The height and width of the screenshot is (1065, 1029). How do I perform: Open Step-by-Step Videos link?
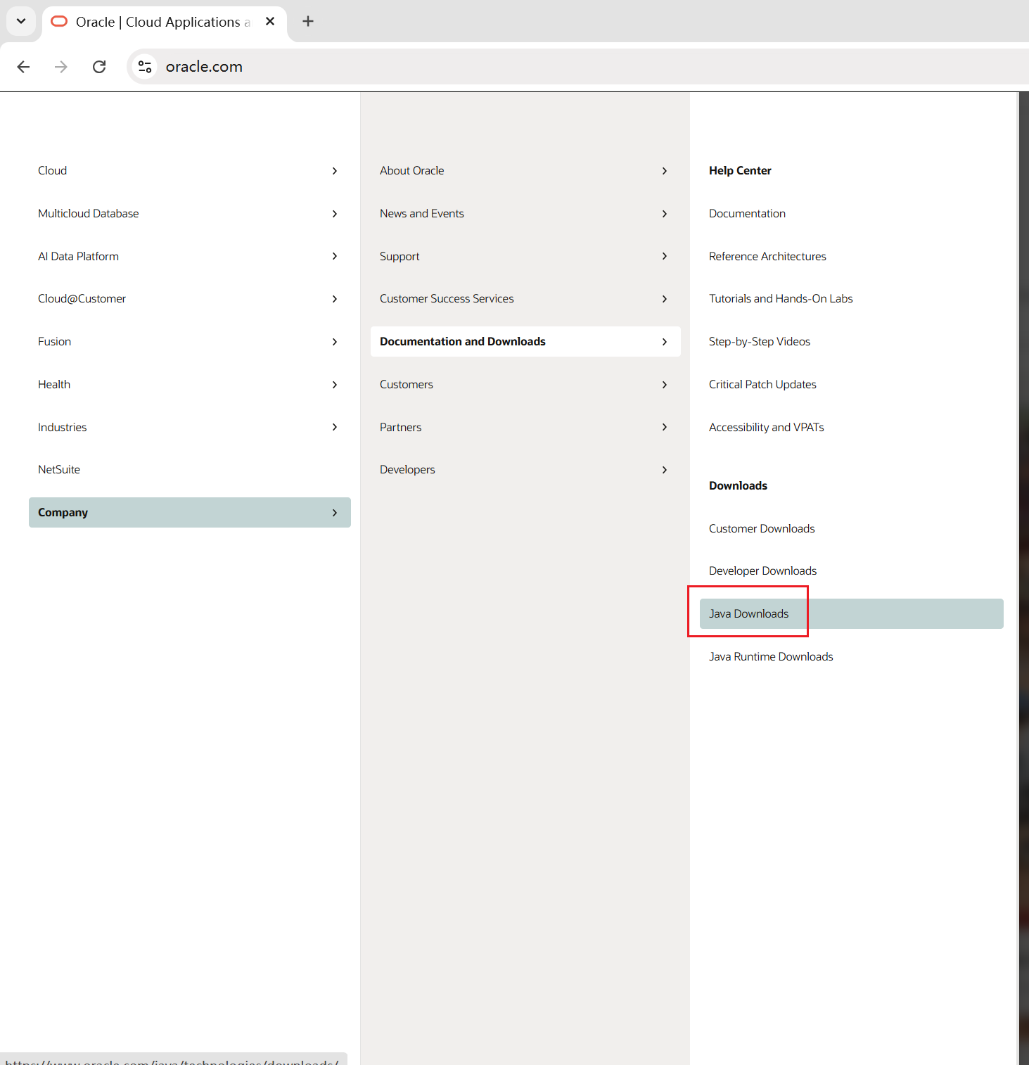coord(760,342)
